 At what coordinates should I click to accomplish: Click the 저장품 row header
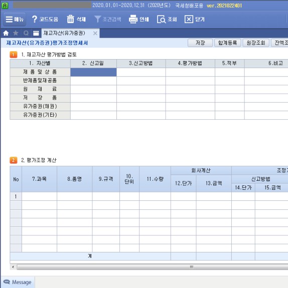point(40,98)
